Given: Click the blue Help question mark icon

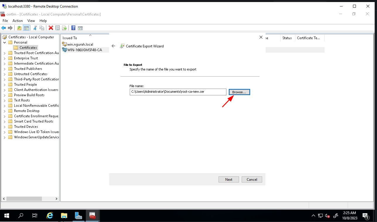Looking at the screenshot, I should 74,28.
